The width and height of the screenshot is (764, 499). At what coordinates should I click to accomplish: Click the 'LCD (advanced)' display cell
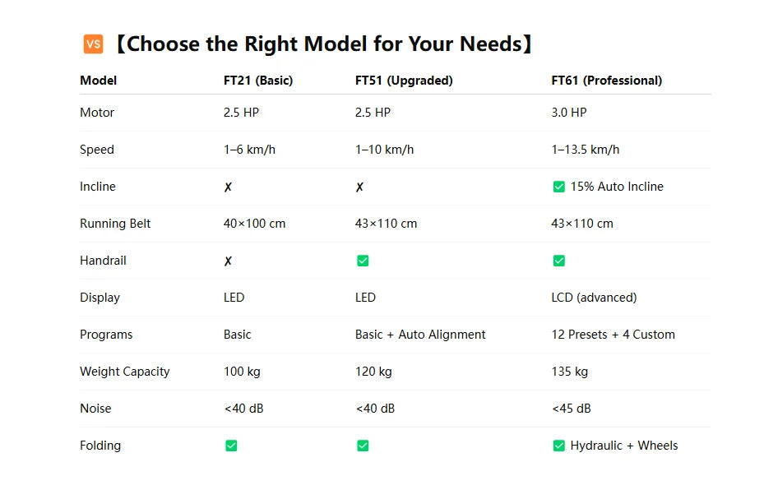click(x=594, y=298)
